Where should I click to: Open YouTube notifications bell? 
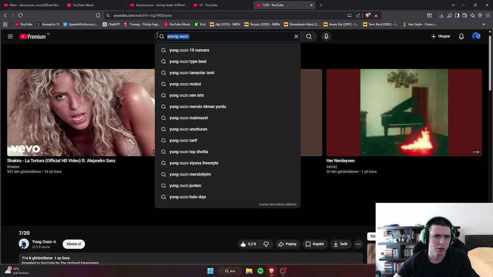(461, 36)
